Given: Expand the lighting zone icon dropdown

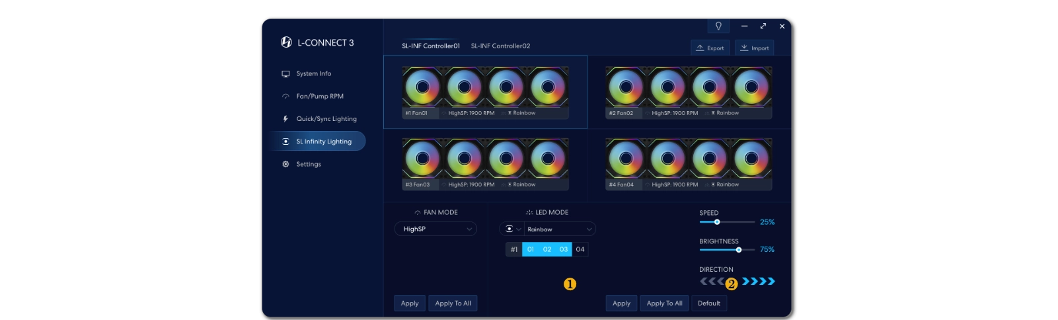Looking at the screenshot, I should 512,229.
